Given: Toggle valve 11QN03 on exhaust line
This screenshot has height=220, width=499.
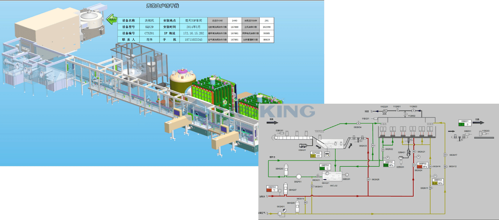Looking at the screenshot, I should (x=412, y=111).
